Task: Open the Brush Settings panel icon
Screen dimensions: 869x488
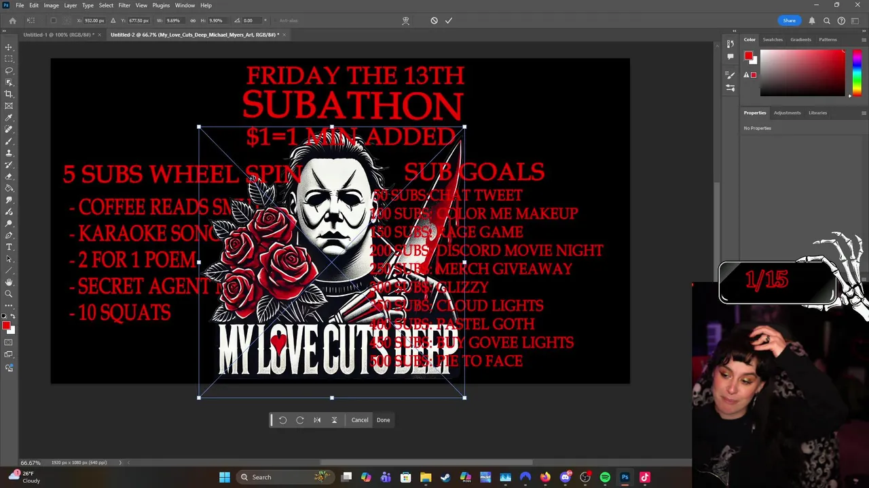Action: click(x=731, y=75)
